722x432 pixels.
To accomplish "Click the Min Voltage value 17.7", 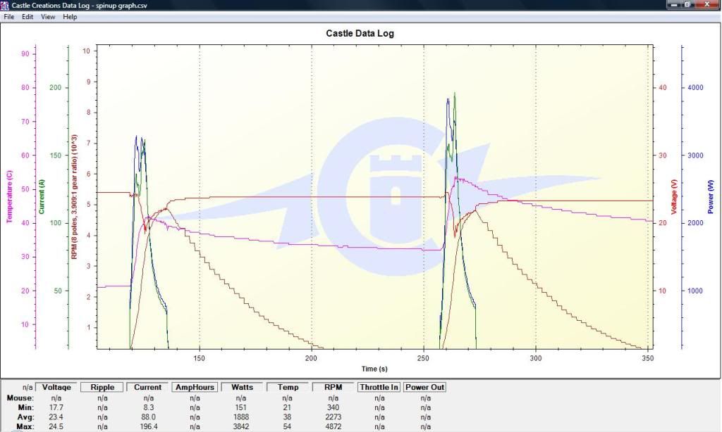I will (56, 407).
